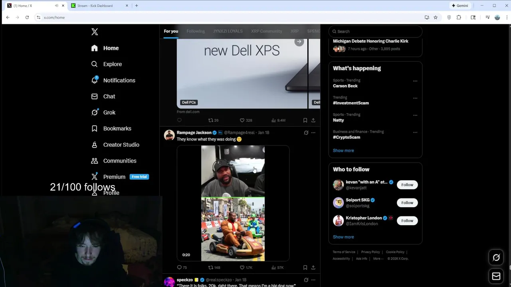
Task: Repost the Dell XPS ad post
Action: [213, 120]
